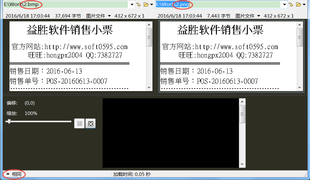Click the 缩放 zoom slider handle
This screenshot has height=180, width=310.
(9, 121)
